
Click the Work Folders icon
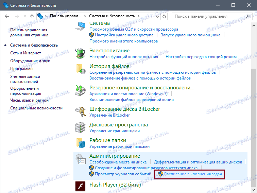(x=81, y=143)
